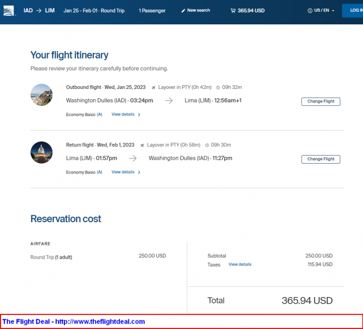Click clock icon beside 09h 30m duration

[x=207, y=145]
